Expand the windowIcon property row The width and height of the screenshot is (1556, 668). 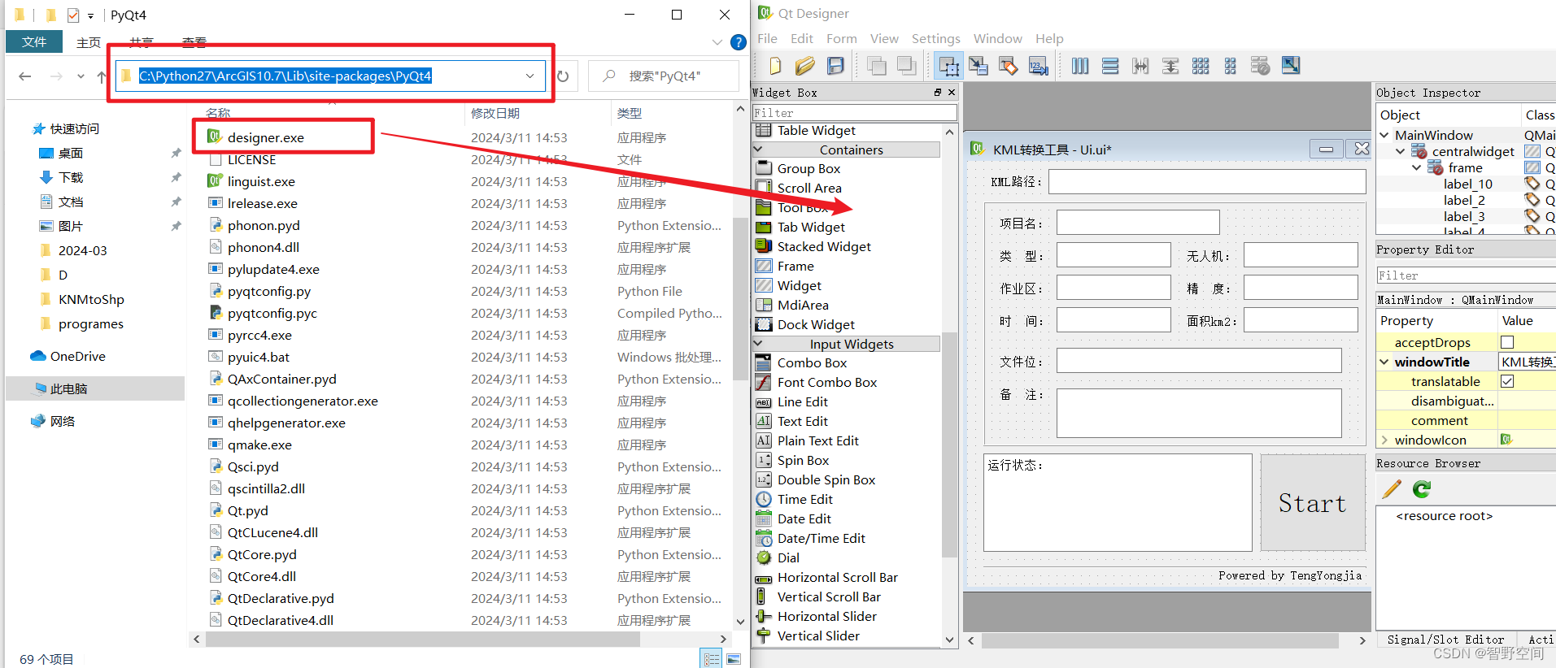coord(1384,440)
